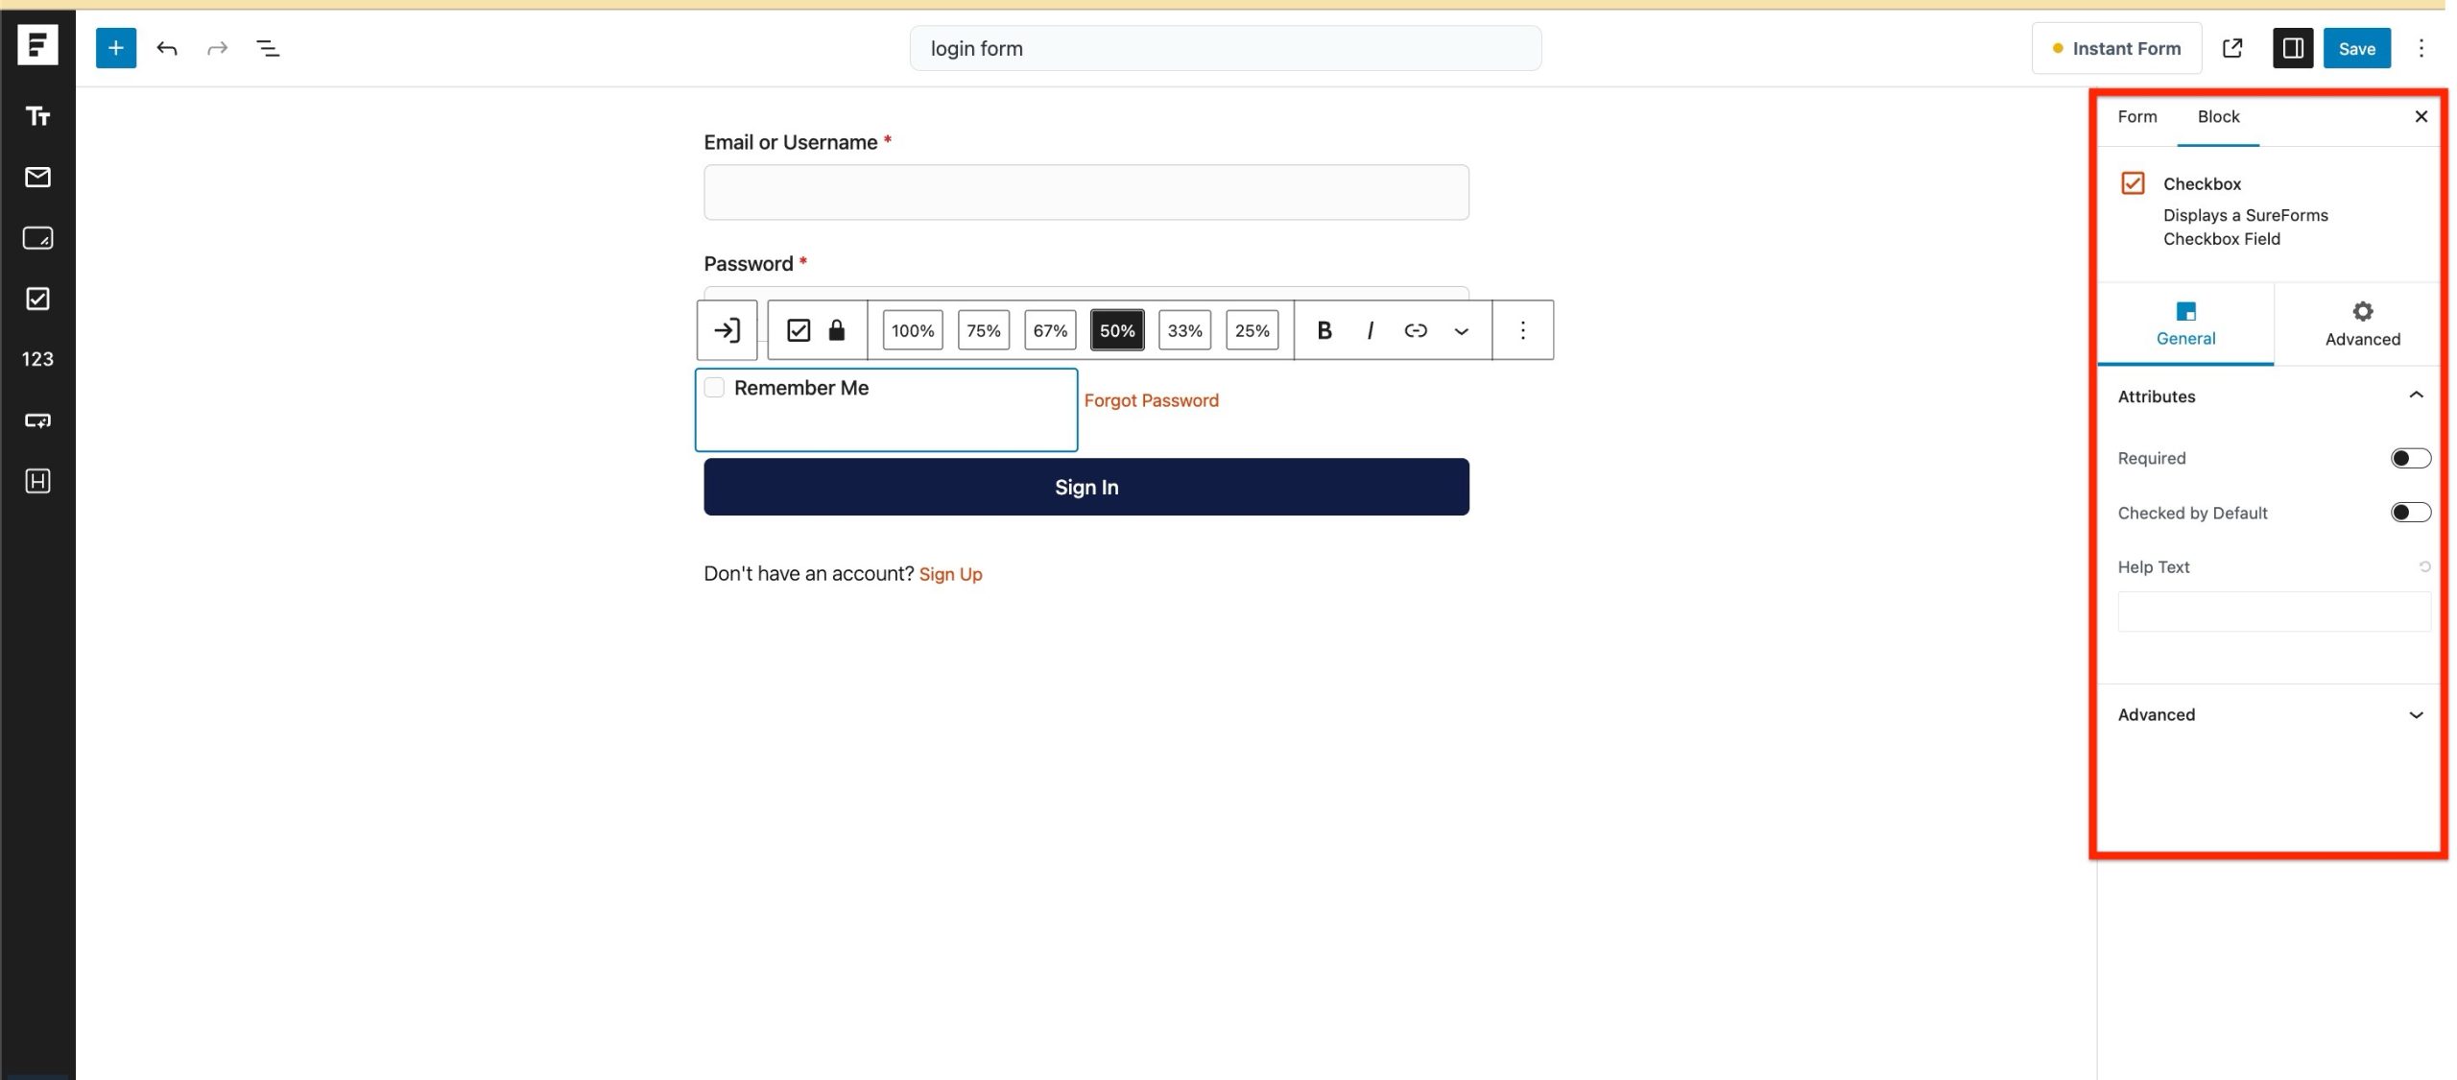
Task: Open the Advanced settings tab with gear
Action: point(2362,323)
